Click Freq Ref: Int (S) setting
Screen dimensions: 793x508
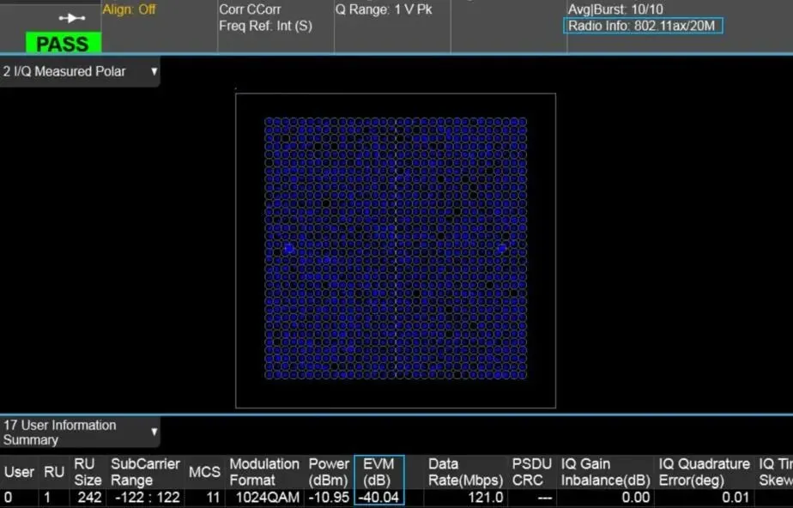(265, 26)
